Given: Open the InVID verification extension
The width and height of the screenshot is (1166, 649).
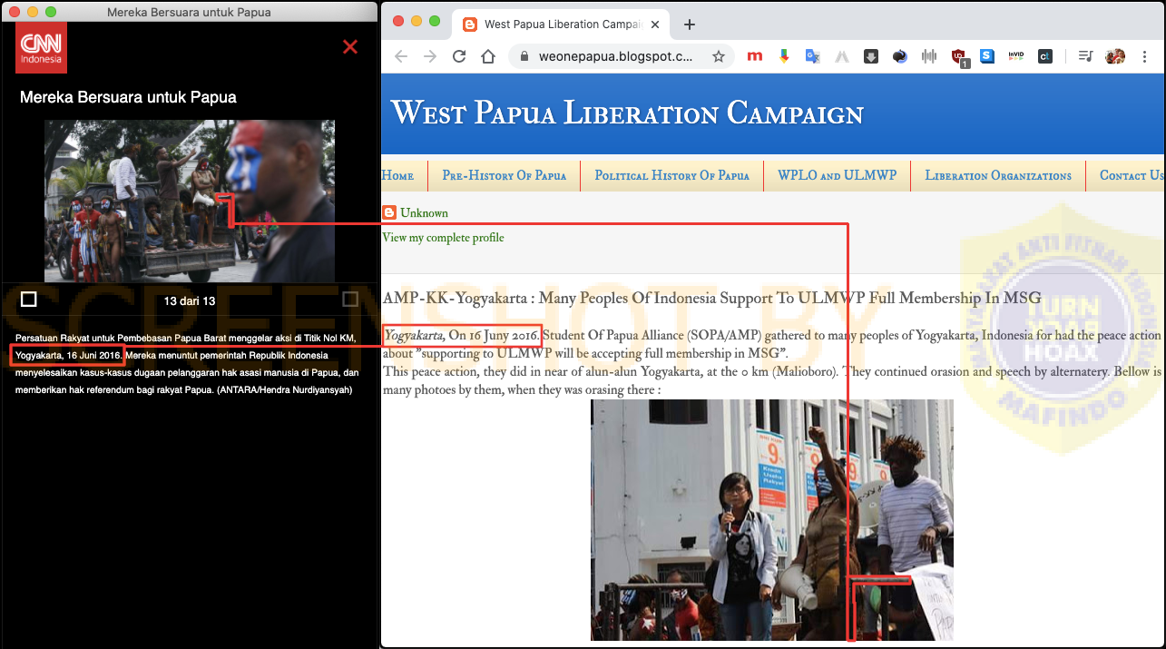Looking at the screenshot, I should pos(1016,56).
